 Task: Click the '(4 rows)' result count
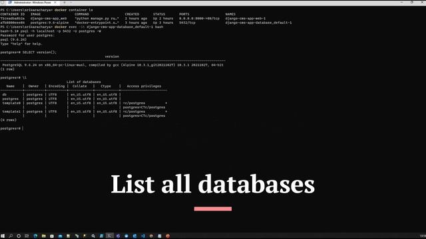[9, 120]
